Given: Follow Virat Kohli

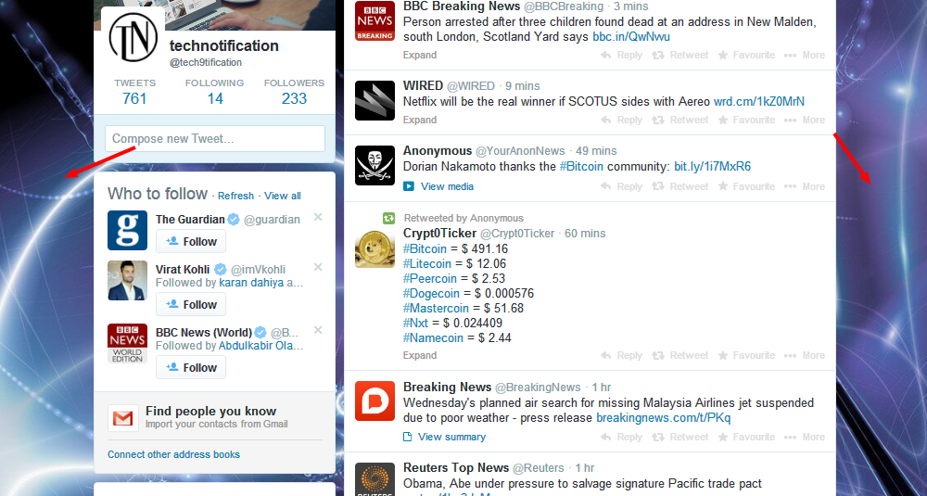Looking at the screenshot, I should (x=191, y=304).
